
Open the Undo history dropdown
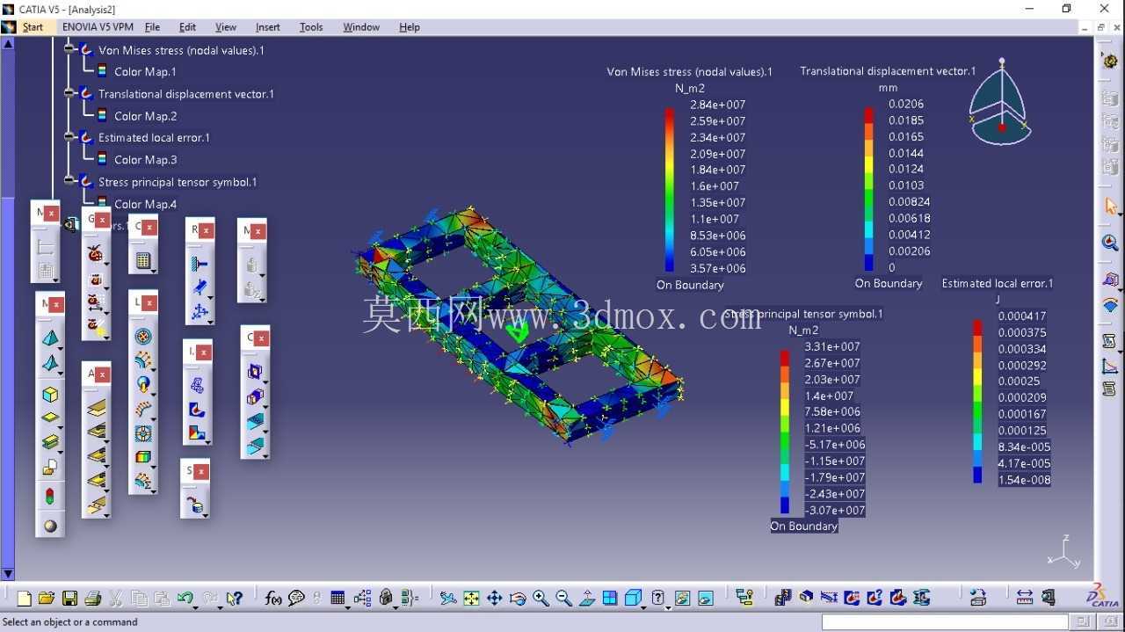click(x=196, y=607)
